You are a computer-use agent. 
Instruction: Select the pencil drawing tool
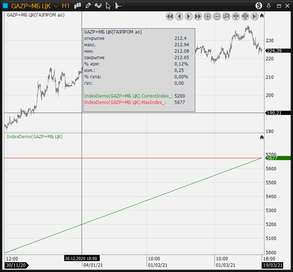88,6
